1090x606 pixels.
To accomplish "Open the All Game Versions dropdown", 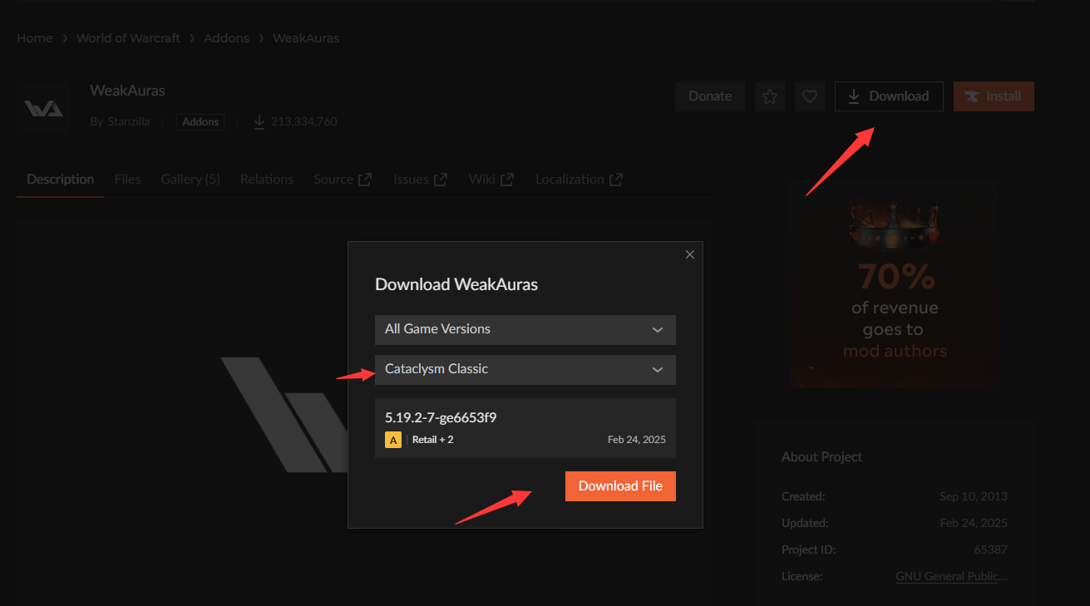I will click(525, 329).
